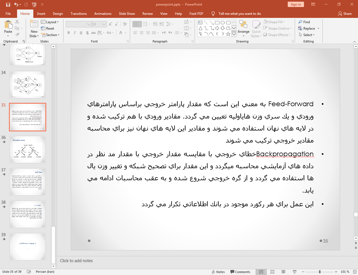Center align the text
Image resolution: width=358 pixels, height=275 pixels.
[x=142, y=33]
